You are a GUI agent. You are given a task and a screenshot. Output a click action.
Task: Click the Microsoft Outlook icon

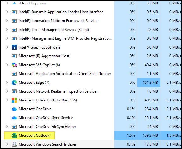click(x=14, y=135)
